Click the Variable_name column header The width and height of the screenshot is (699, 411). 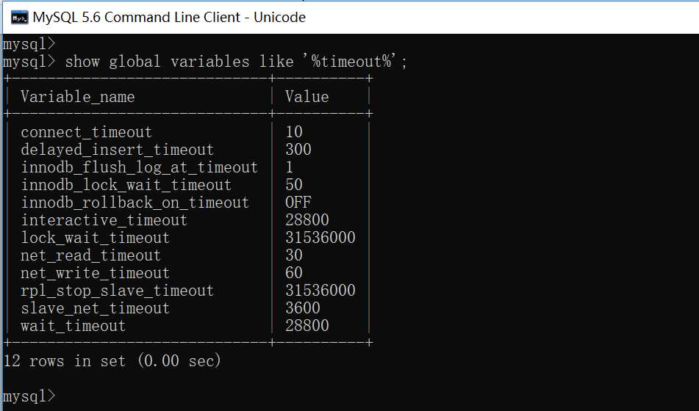(x=78, y=97)
